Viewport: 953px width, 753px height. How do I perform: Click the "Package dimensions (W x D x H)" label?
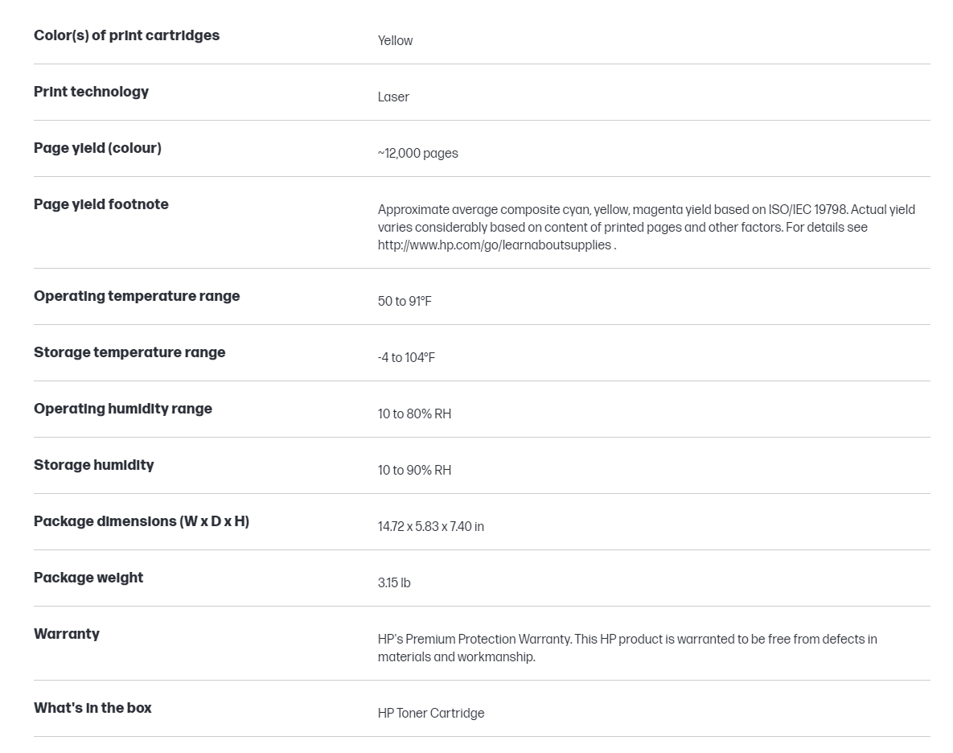pyautogui.click(x=141, y=521)
